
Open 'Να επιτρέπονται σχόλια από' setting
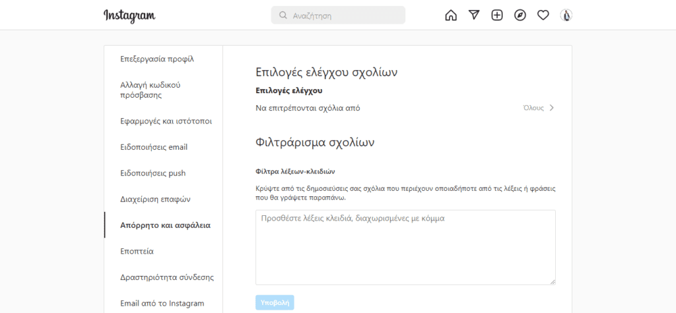click(x=308, y=108)
